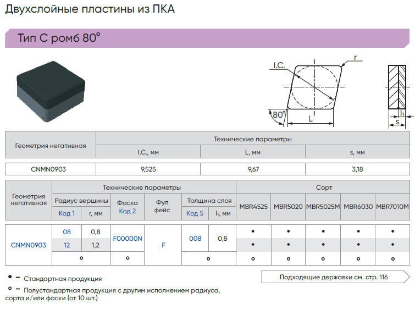Open 'Подходящие державки см. стр. 116' link
This screenshot has height=309, width=415.
(335, 277)
